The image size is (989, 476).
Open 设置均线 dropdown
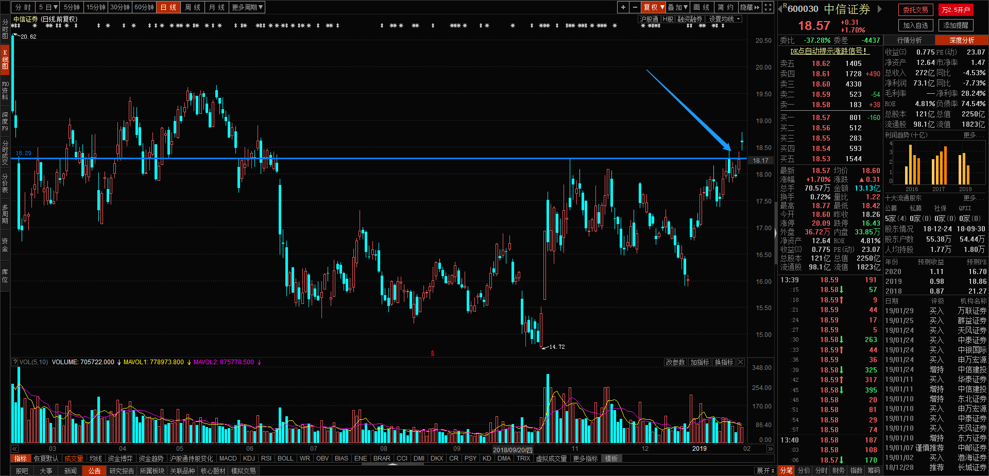[x=724, y=19]
